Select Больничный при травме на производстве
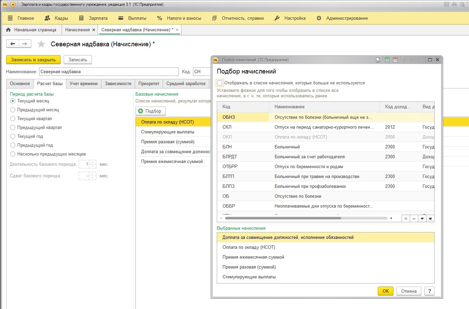Viewport: 469px width, 309px height. [326, 176]
